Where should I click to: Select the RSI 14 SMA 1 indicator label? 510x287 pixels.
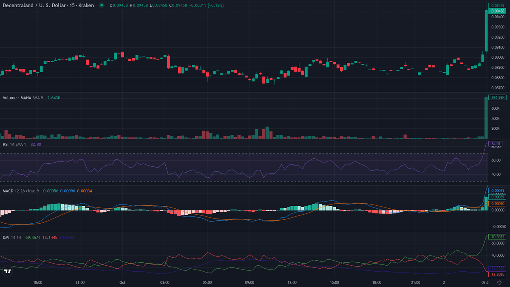coord(15,145)
